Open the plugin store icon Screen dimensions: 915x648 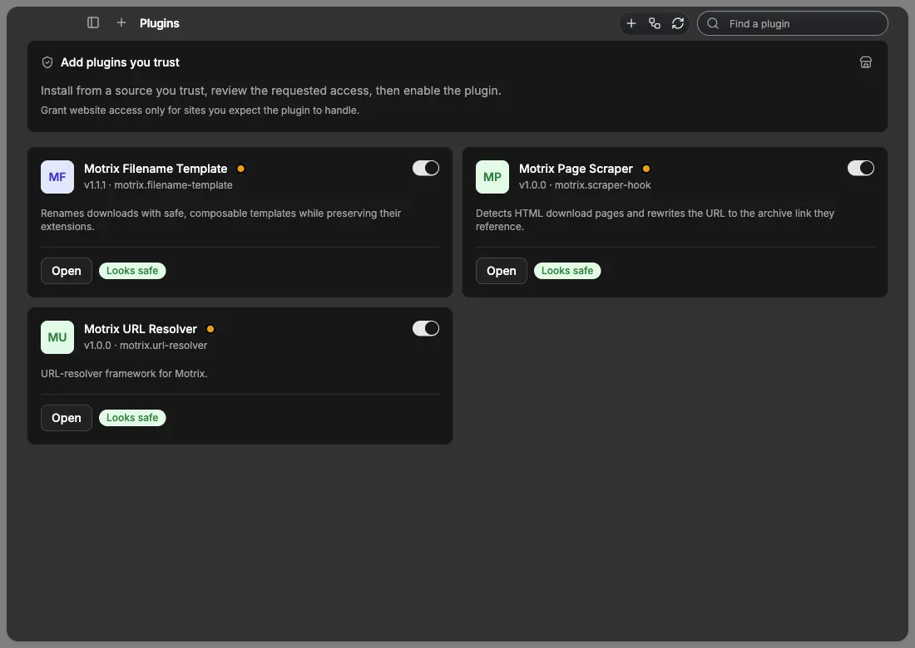pos(865,62)
